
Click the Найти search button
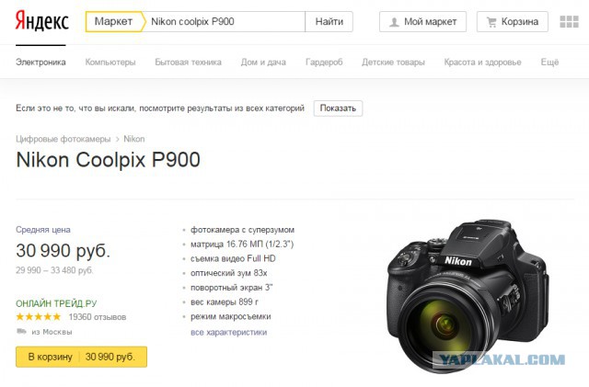(x=329, y=21)
